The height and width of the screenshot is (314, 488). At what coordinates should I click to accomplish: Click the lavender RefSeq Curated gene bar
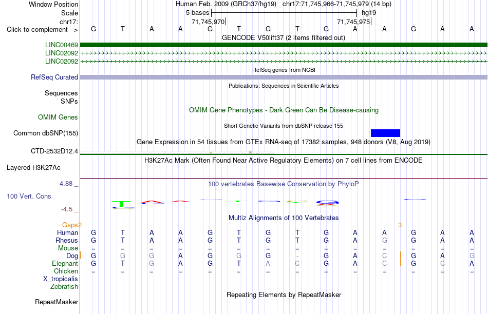tap(284, 77)
